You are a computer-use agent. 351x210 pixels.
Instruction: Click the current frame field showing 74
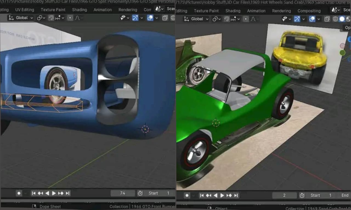tap(123, 193)
